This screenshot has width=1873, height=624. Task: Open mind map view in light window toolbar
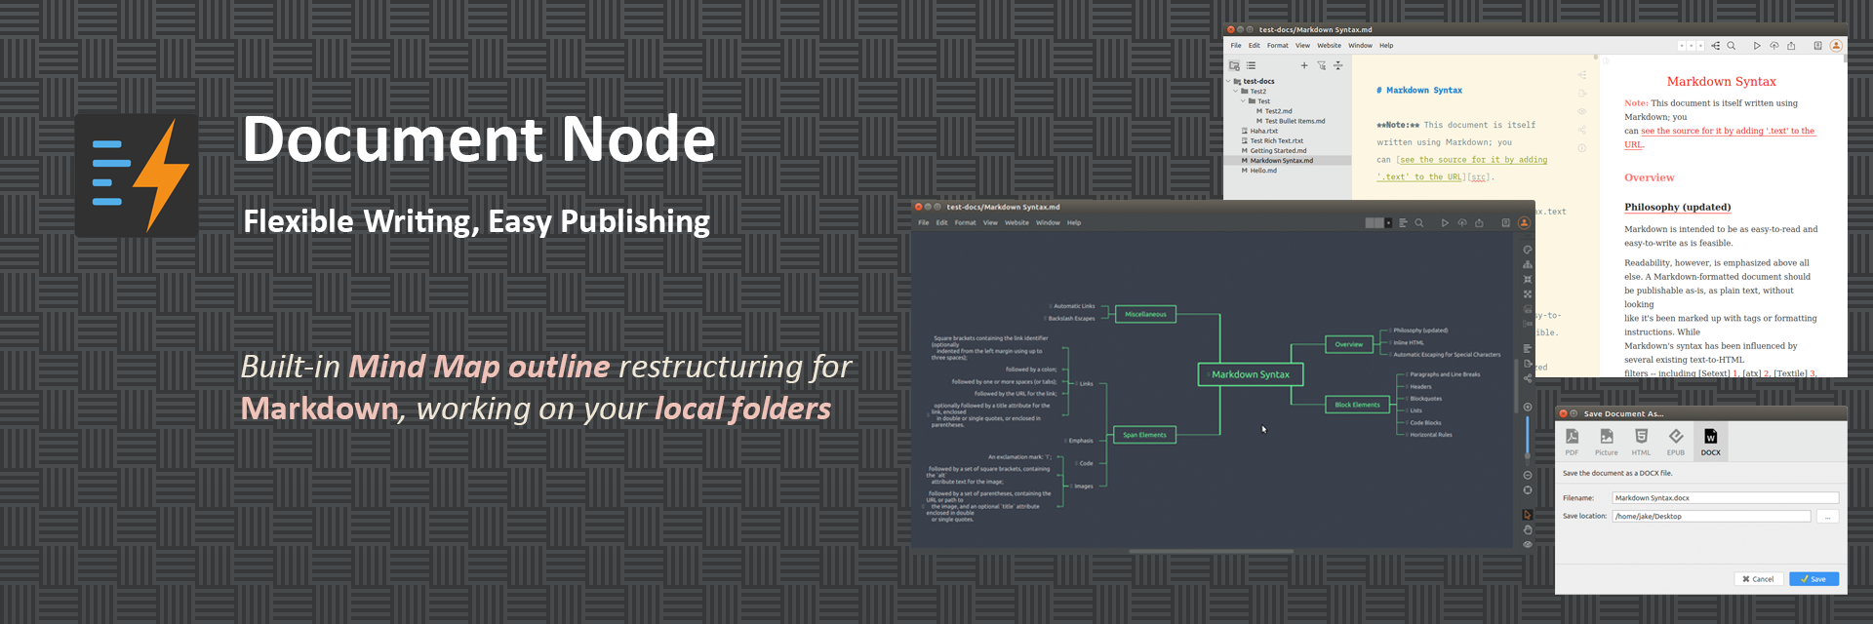[x=1716, y=46]
